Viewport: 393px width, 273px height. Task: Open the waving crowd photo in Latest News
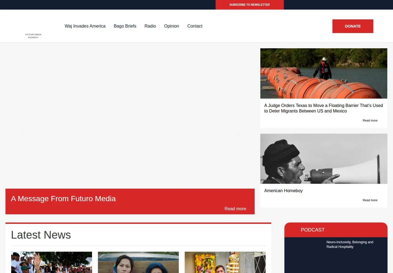tap(52, 262)
